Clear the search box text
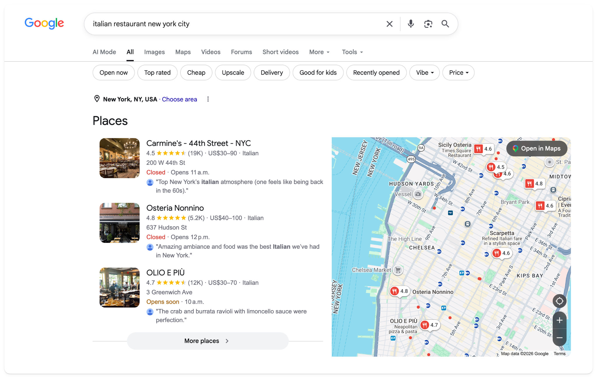 (389, 24)
